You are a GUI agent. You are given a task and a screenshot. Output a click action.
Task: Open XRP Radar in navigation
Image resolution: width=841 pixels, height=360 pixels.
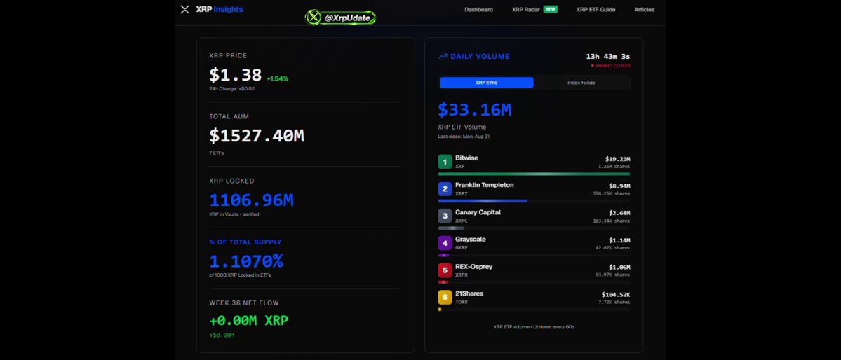525,10
